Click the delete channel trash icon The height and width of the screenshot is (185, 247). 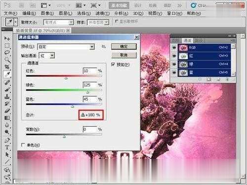pos(227,79)
